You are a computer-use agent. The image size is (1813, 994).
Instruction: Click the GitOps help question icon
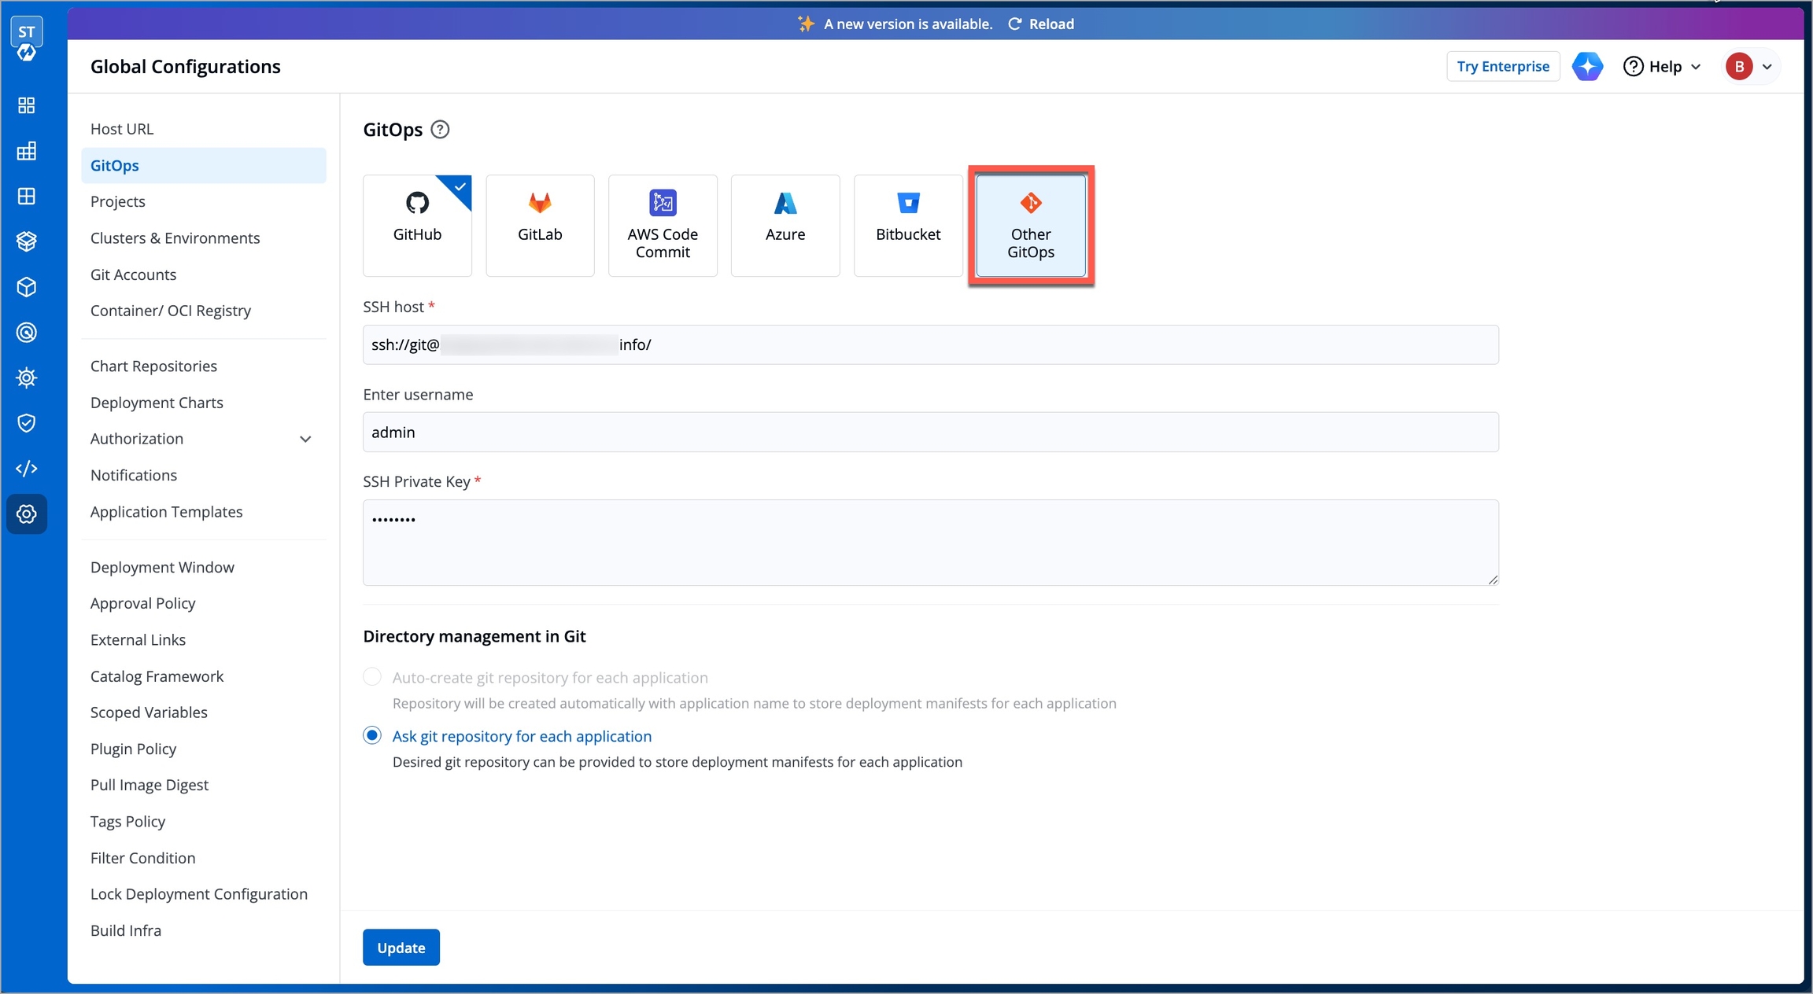[441, 130]
